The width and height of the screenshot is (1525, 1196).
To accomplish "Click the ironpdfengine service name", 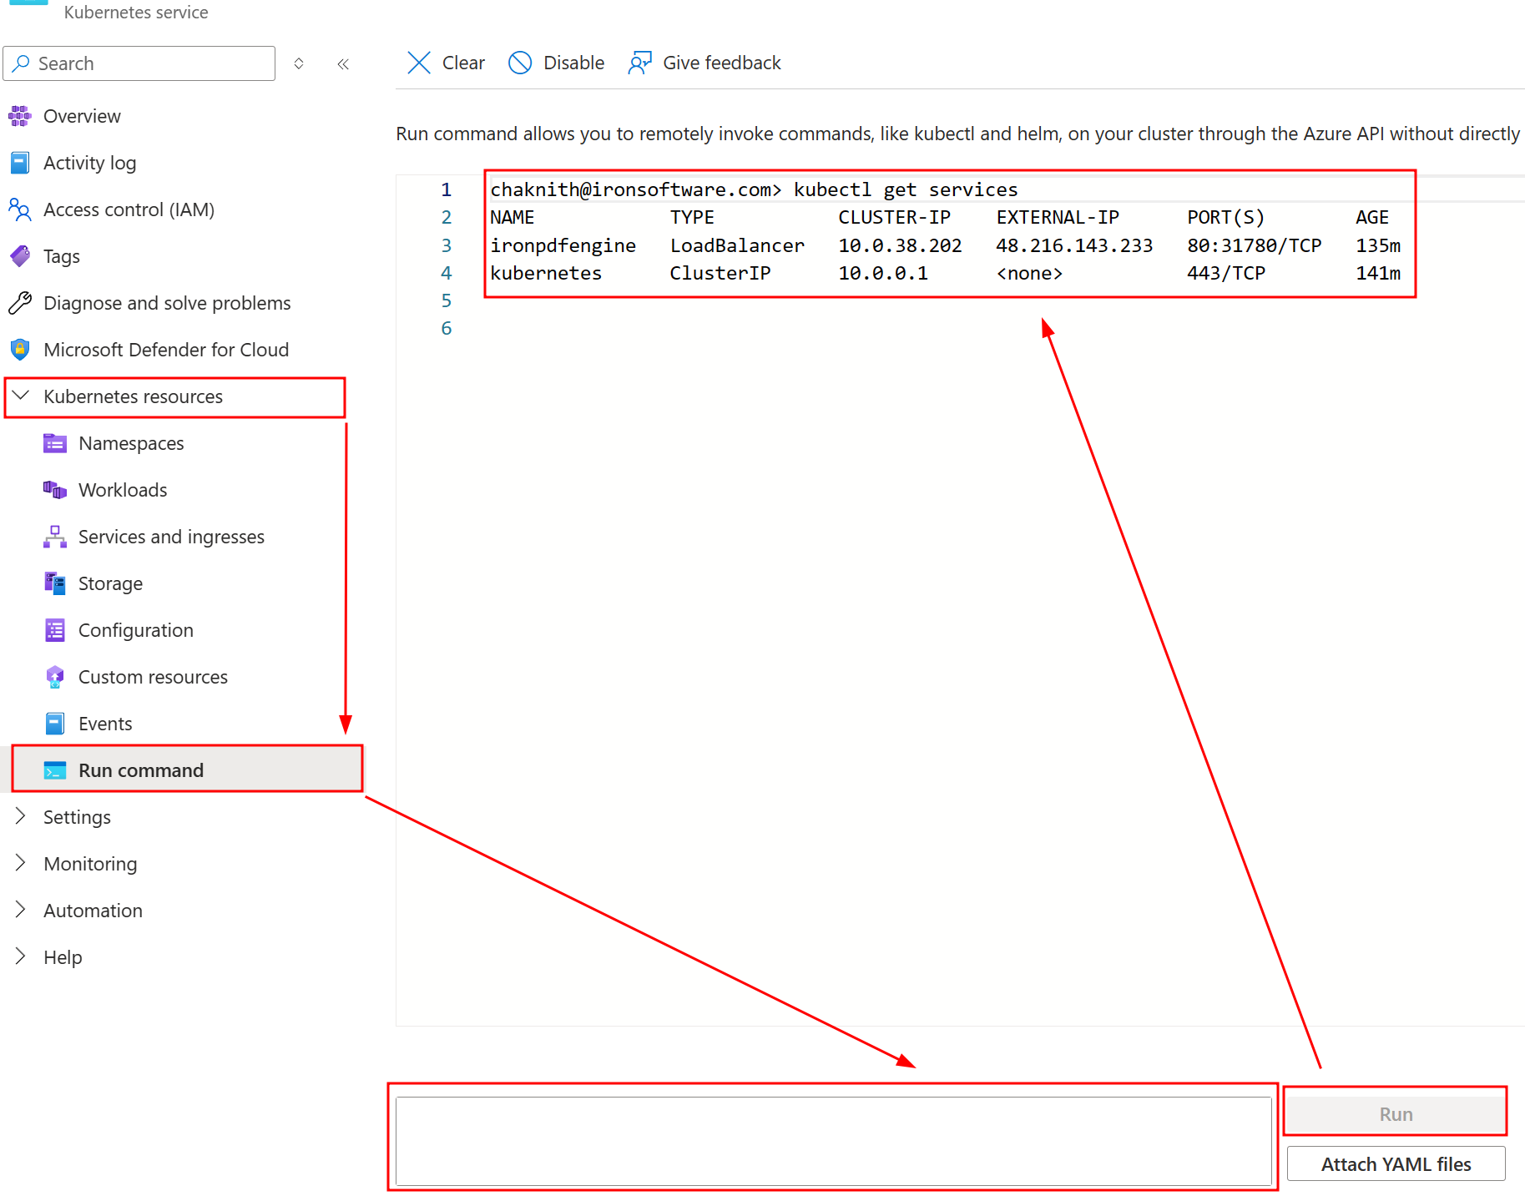I will tap(563, 245).
